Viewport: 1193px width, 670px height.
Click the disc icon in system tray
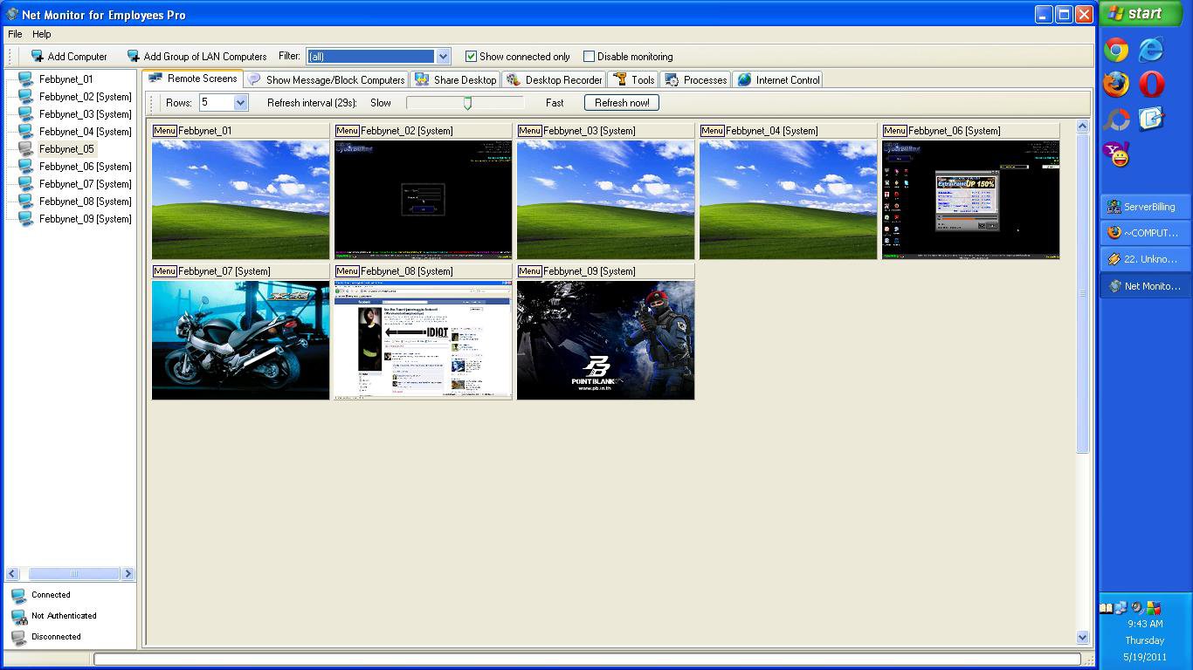coord(1137,608)
